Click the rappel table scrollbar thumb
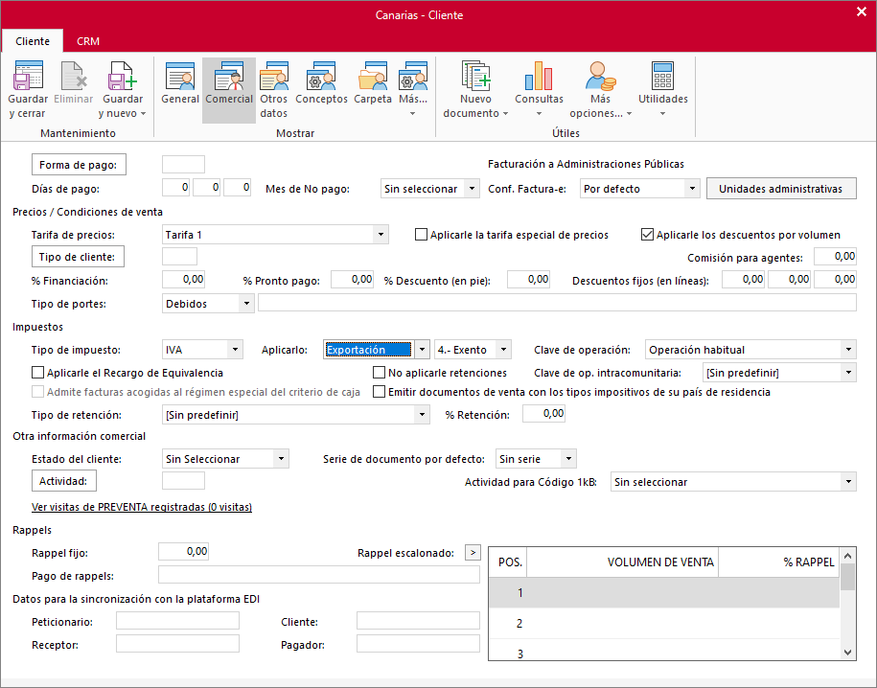 847,577
